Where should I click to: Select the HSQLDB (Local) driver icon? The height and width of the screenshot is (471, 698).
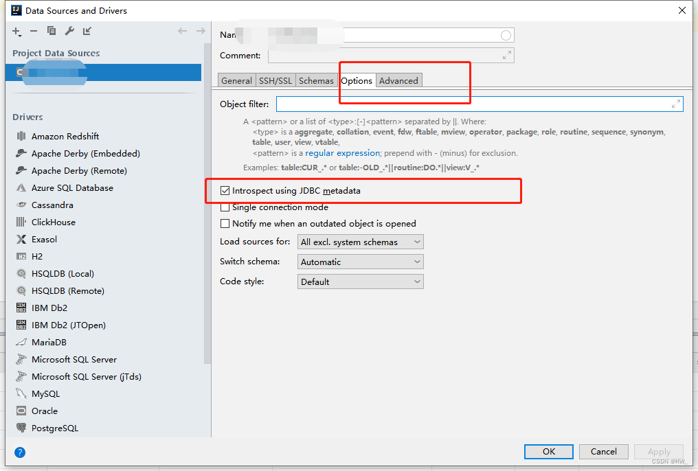point(21,273)
